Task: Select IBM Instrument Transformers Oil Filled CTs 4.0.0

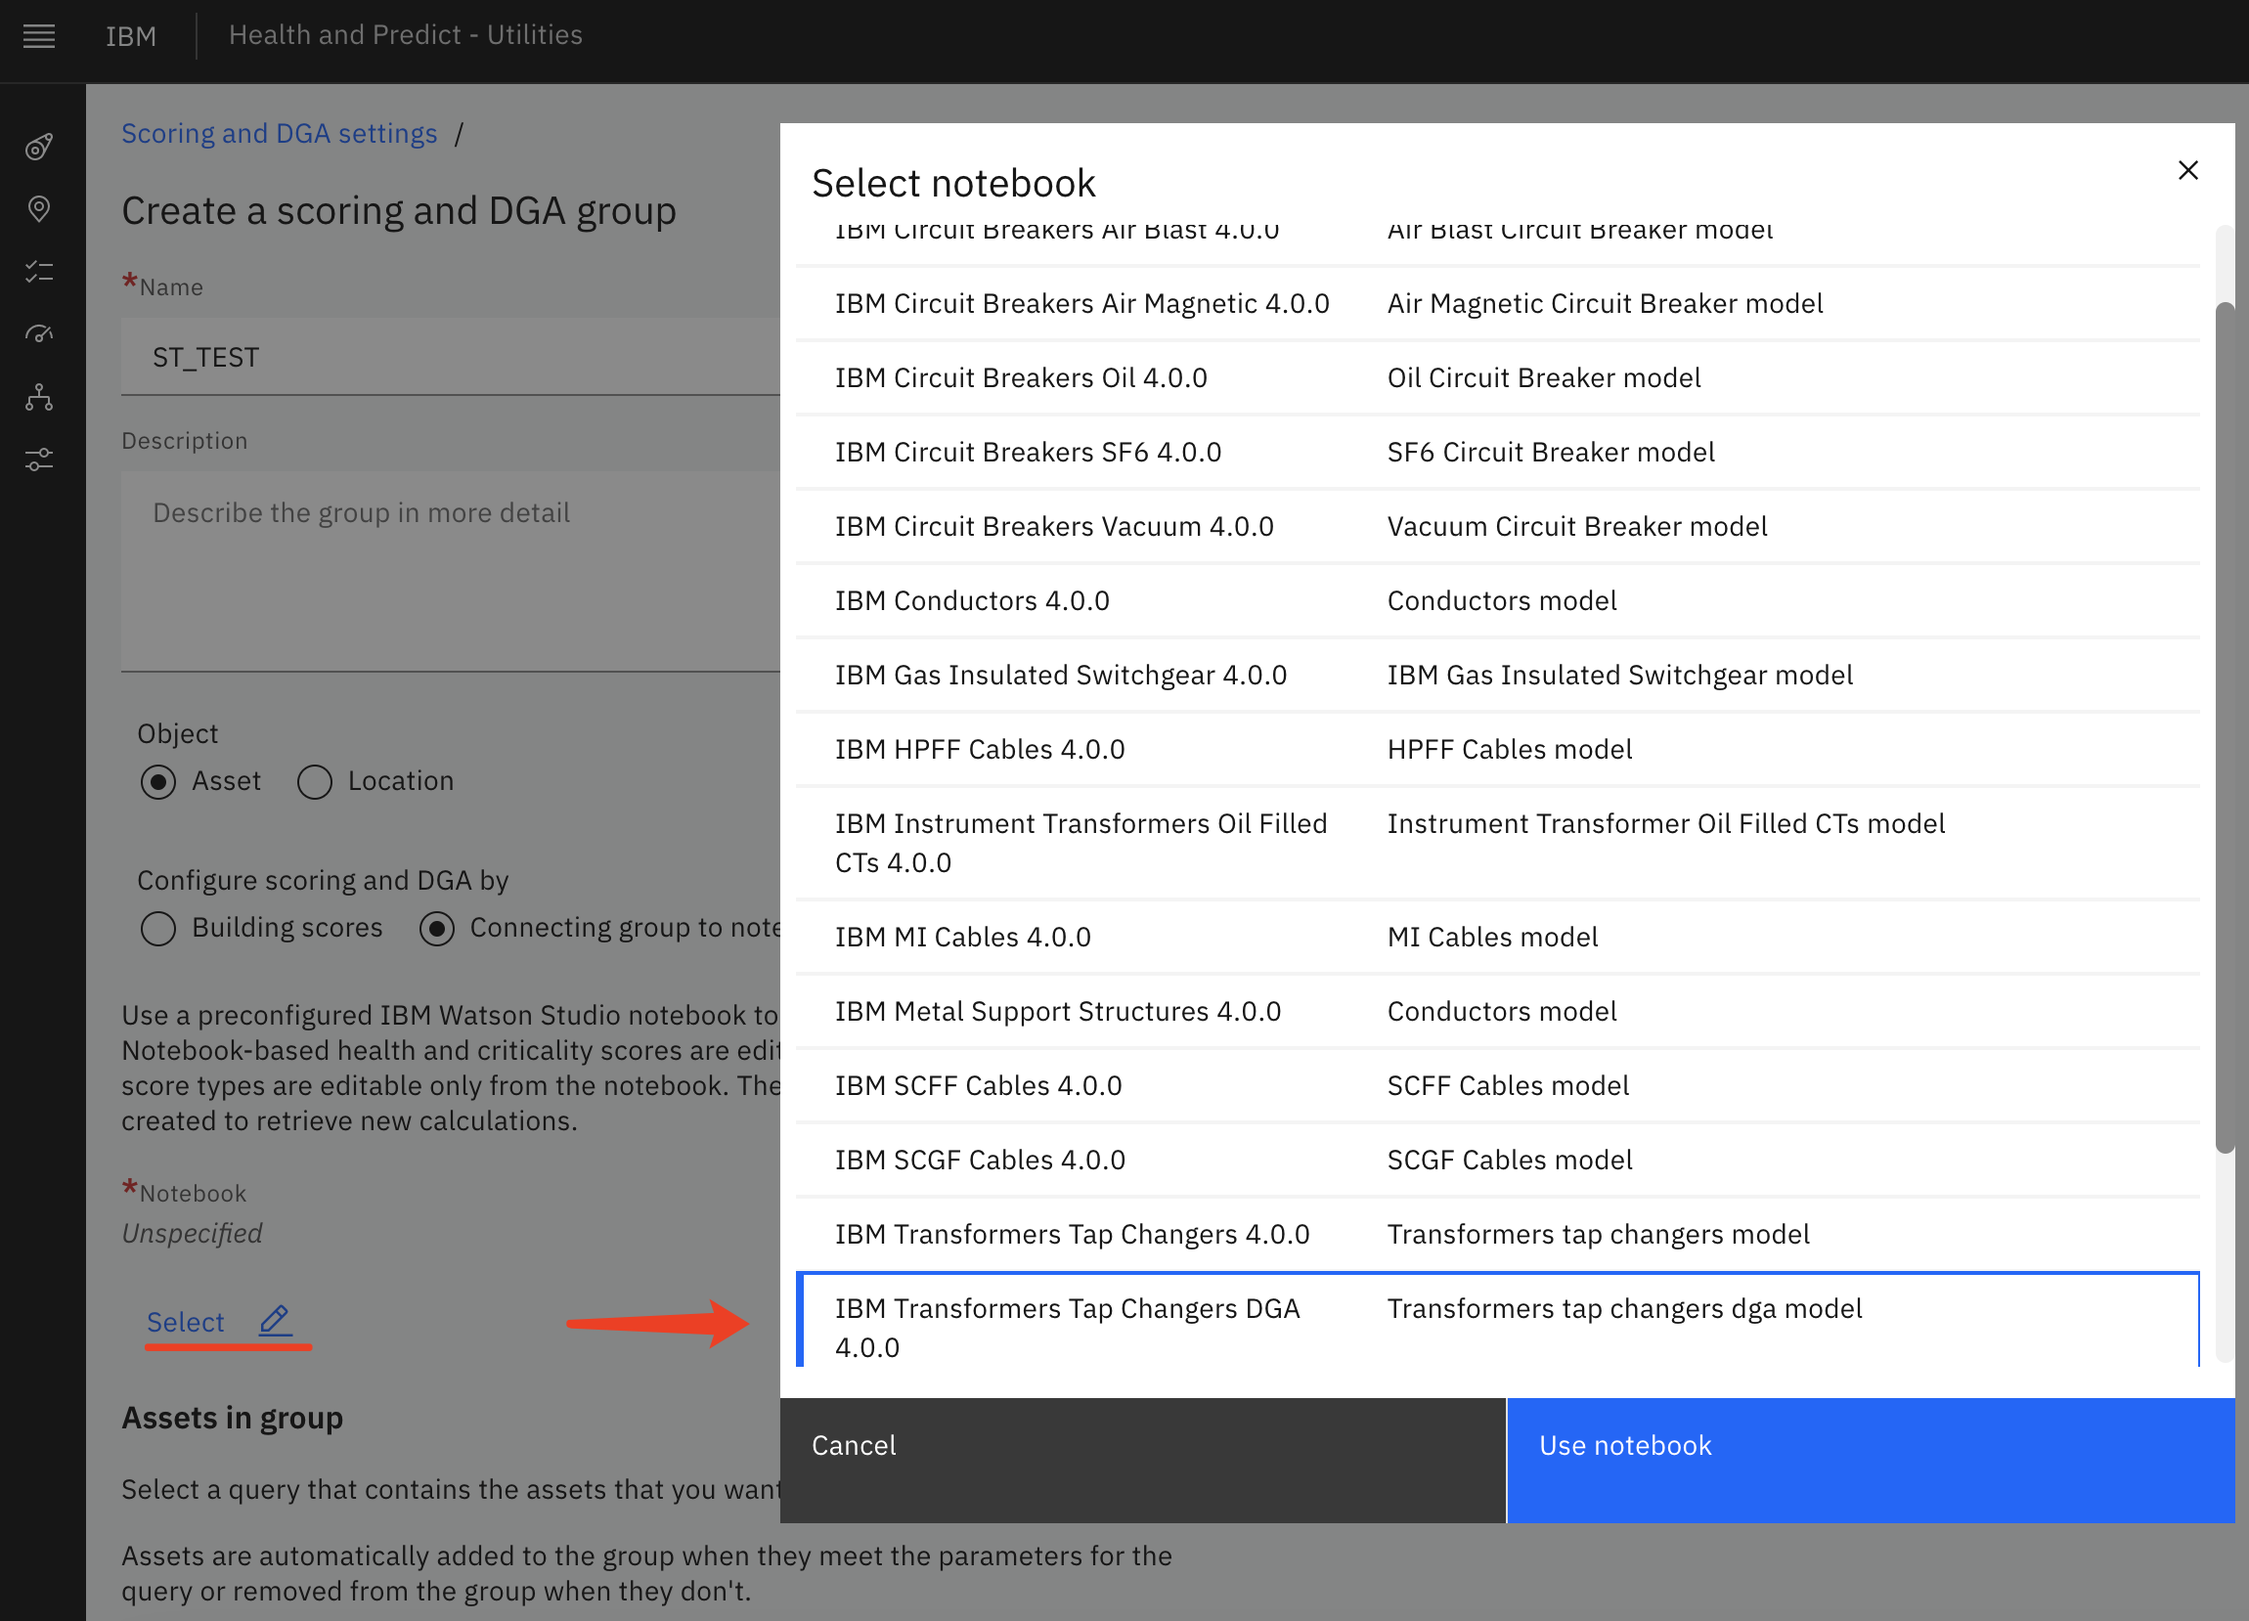Action: point(1497,843)
